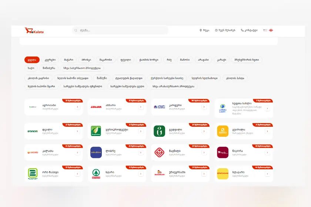The height and width of the screenshot is (207, 311).
Task: Open the რუკა (map) link
Action: [204, 30]
